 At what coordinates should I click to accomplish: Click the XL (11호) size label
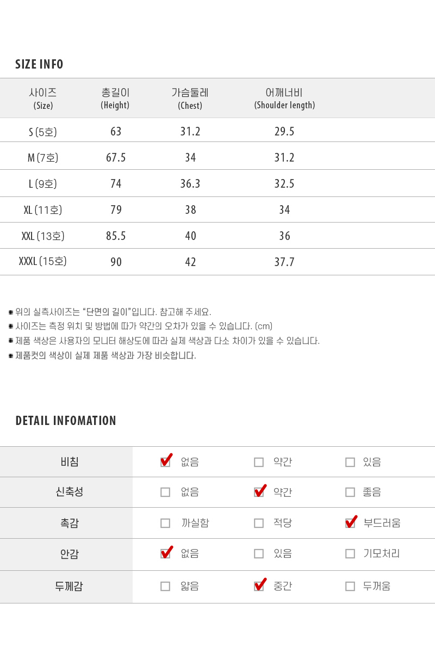point(43,210)
